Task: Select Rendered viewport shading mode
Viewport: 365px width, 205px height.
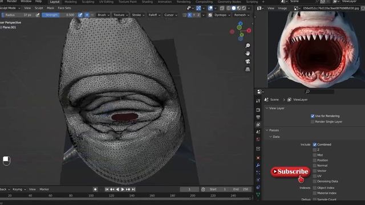Action: coord(244,8)
